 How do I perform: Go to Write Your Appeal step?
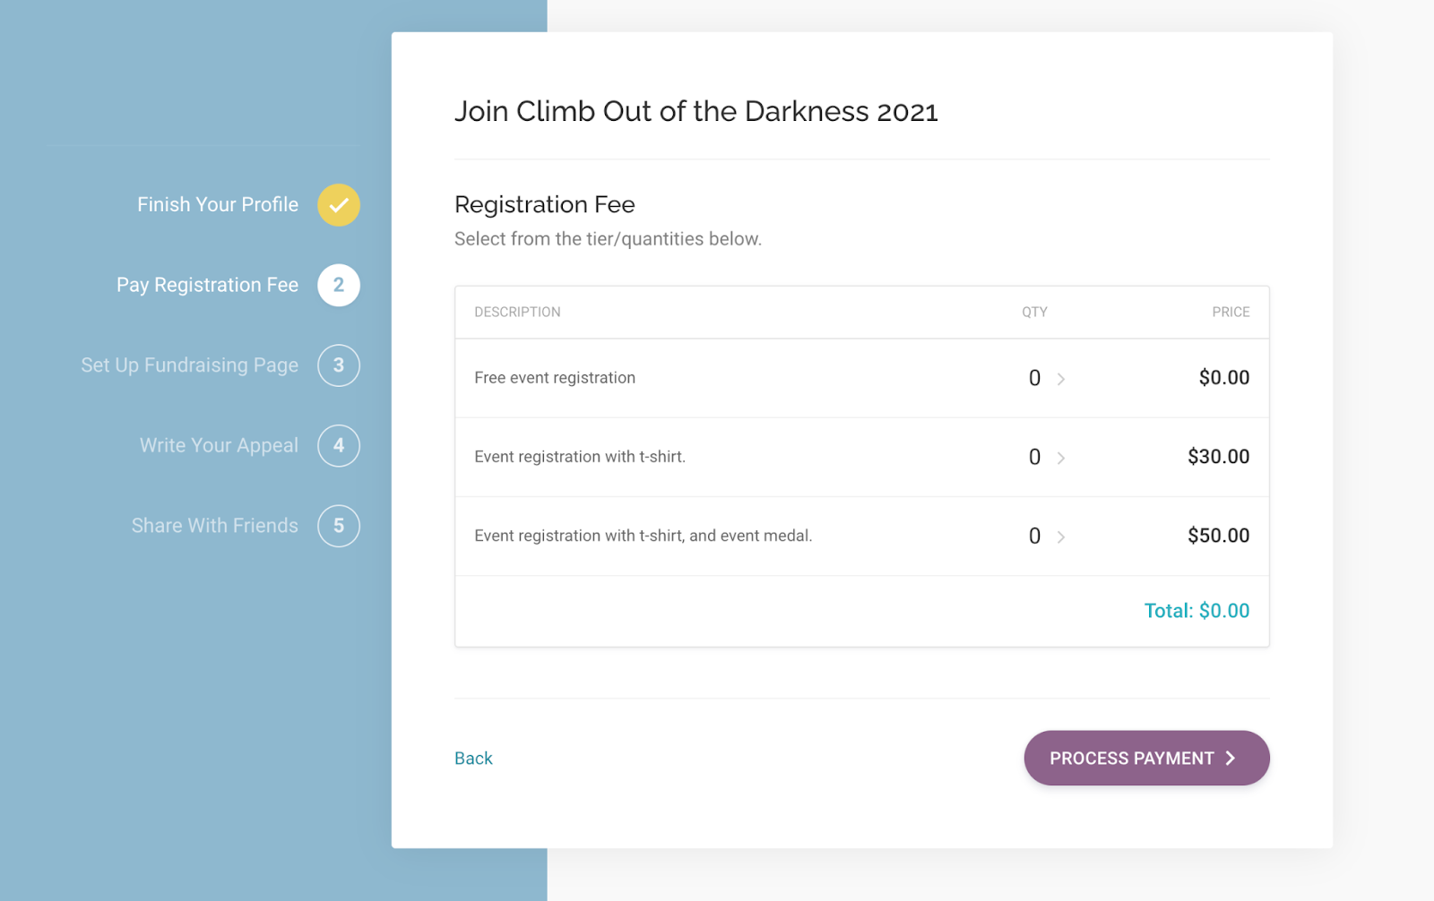click(219, 445)
